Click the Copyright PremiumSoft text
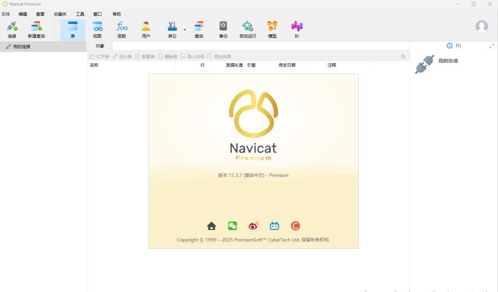Screen dimensions: 498x292 254,240
